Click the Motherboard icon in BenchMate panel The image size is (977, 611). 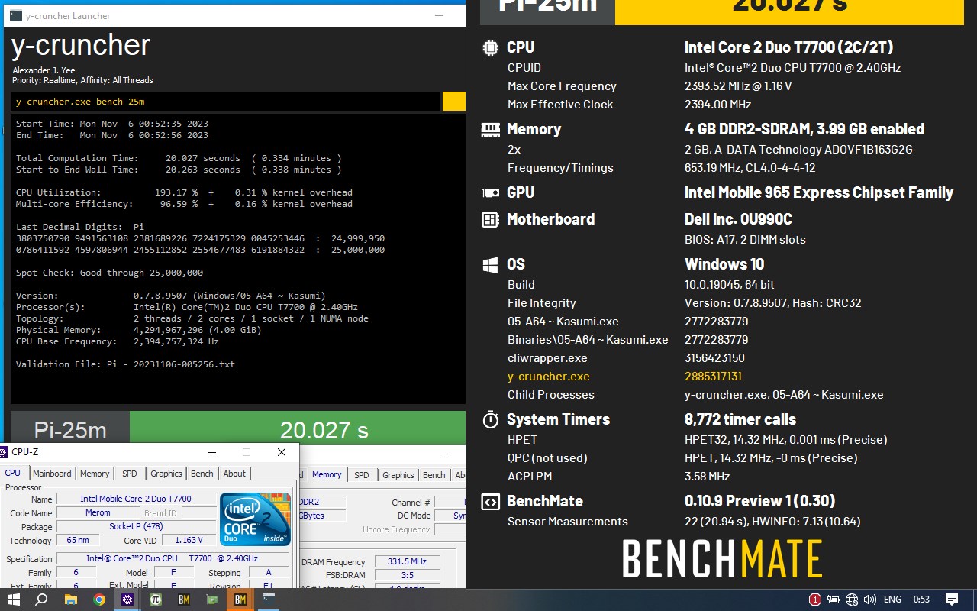pyautogui.click(x=490, y=219)
